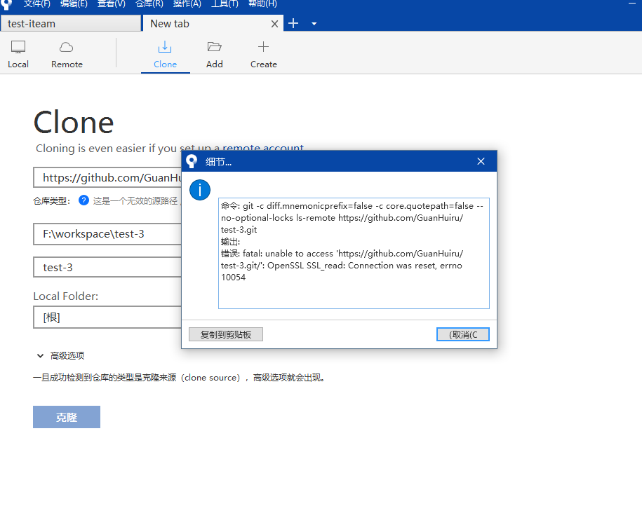This screenshot has width=642, height=520.
Task: Switch to the test-iteam tab
Action: 70,23
